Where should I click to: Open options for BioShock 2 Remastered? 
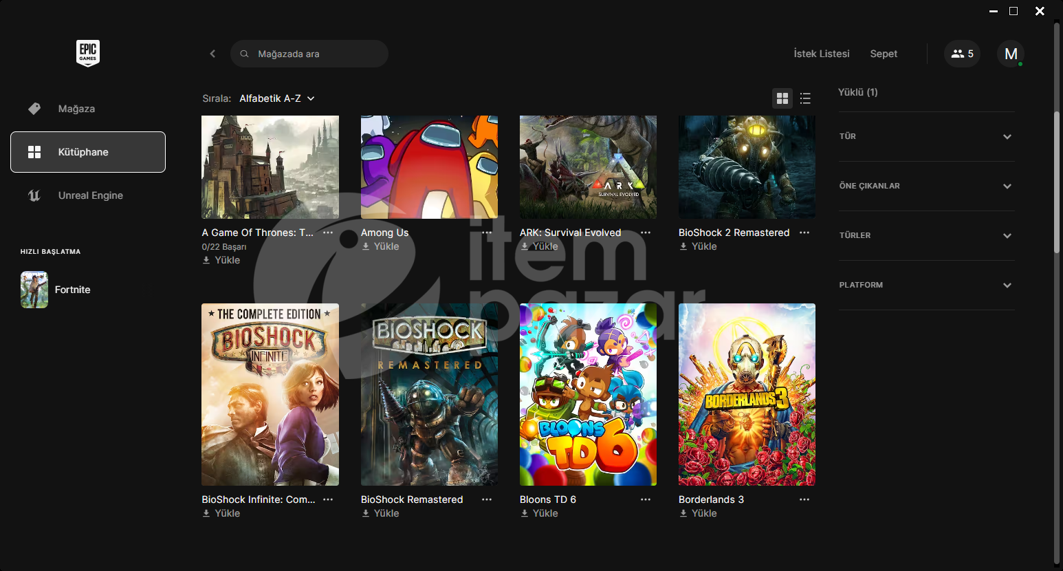tap(804, 233)
